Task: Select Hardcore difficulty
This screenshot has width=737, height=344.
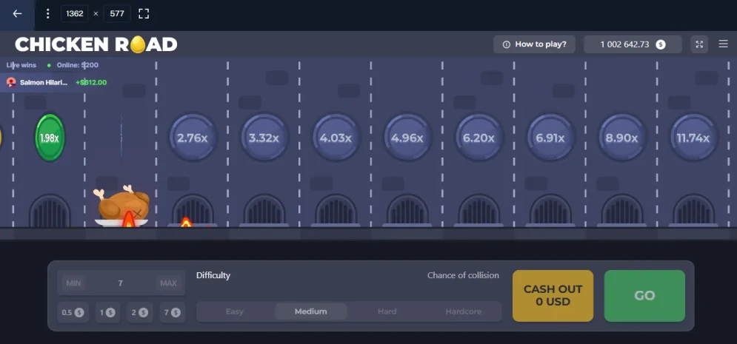Action: 463,311
